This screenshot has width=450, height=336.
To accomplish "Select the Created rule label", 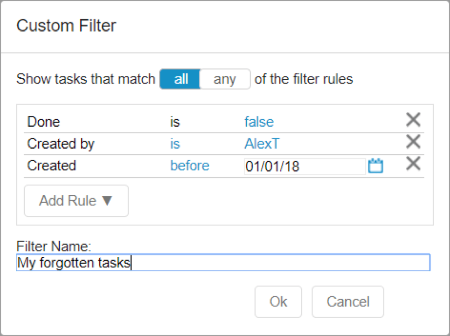I will pyautogui.click(x=52, y=166).
